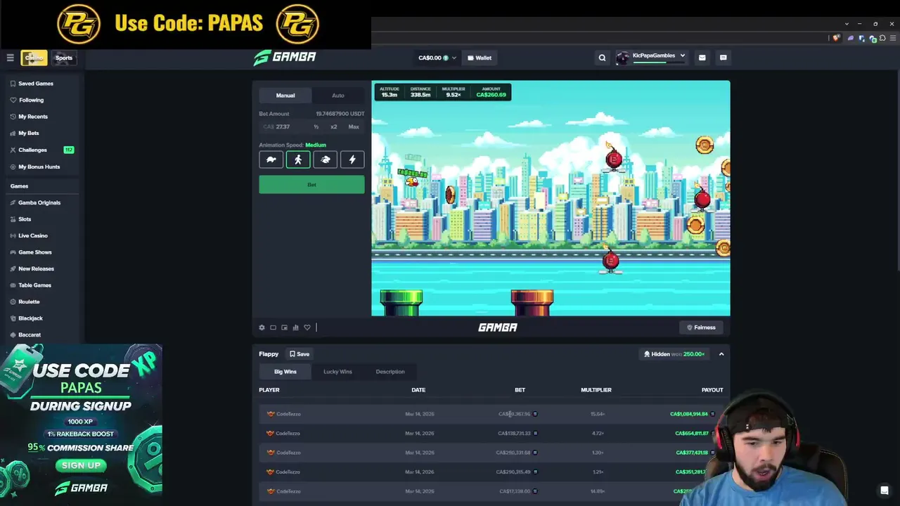
Task: Open the mail inbox icon
Action: pos(702,58)
